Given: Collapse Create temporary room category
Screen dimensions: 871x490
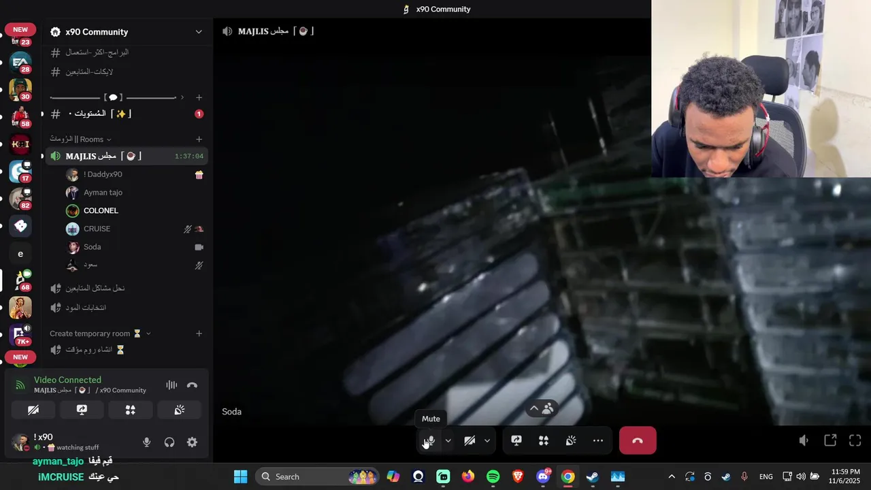Looking at the screenshot, I should click(100, 333).
